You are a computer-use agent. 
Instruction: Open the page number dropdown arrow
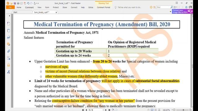103,110
